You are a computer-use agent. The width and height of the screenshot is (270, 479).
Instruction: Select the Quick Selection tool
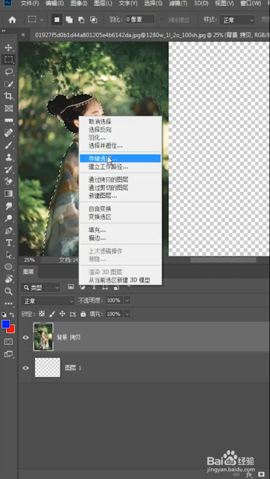coord(9,85)
